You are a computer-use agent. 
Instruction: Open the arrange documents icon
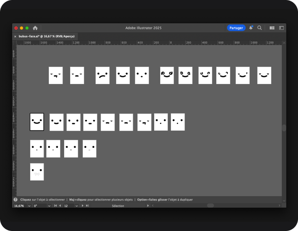point(272,28)
